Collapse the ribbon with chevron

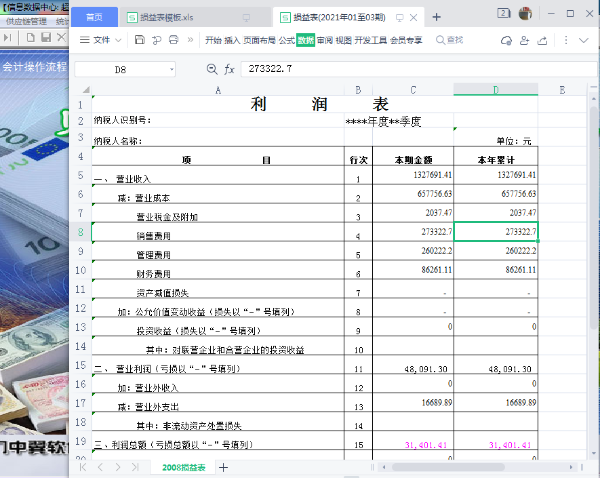(x=584, y=40)
